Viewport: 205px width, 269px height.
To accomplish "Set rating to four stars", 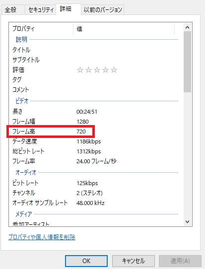I will (105, 70).
